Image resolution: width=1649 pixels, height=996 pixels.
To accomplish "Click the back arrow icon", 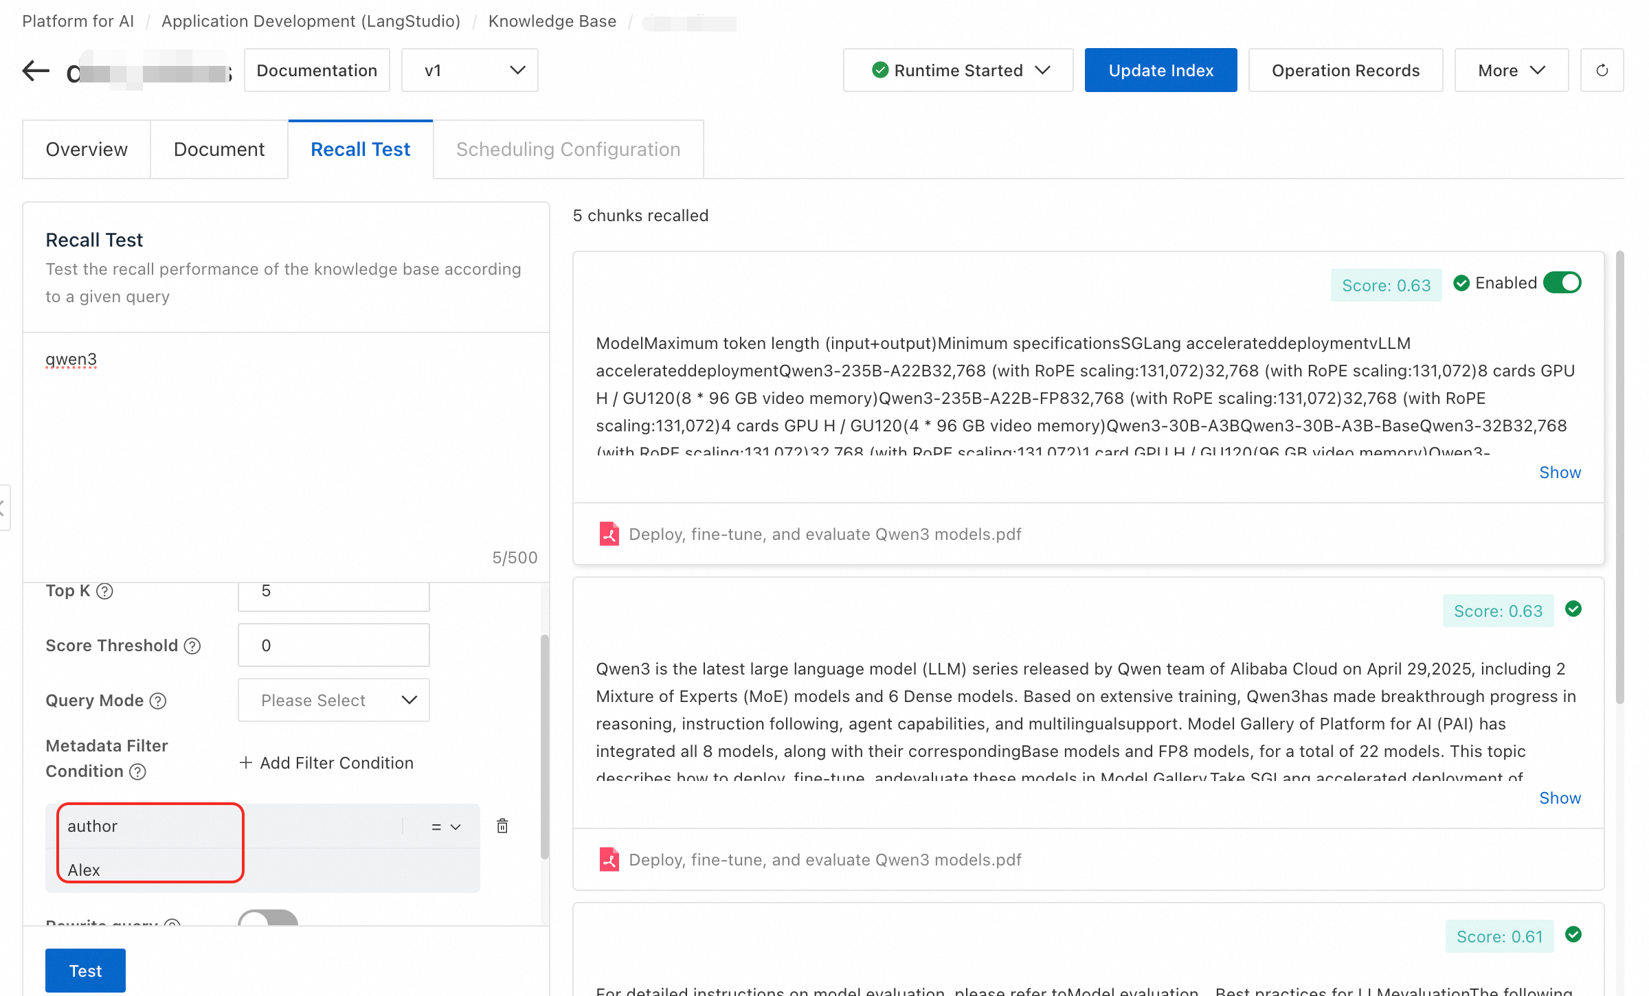I will pos(36,70).
